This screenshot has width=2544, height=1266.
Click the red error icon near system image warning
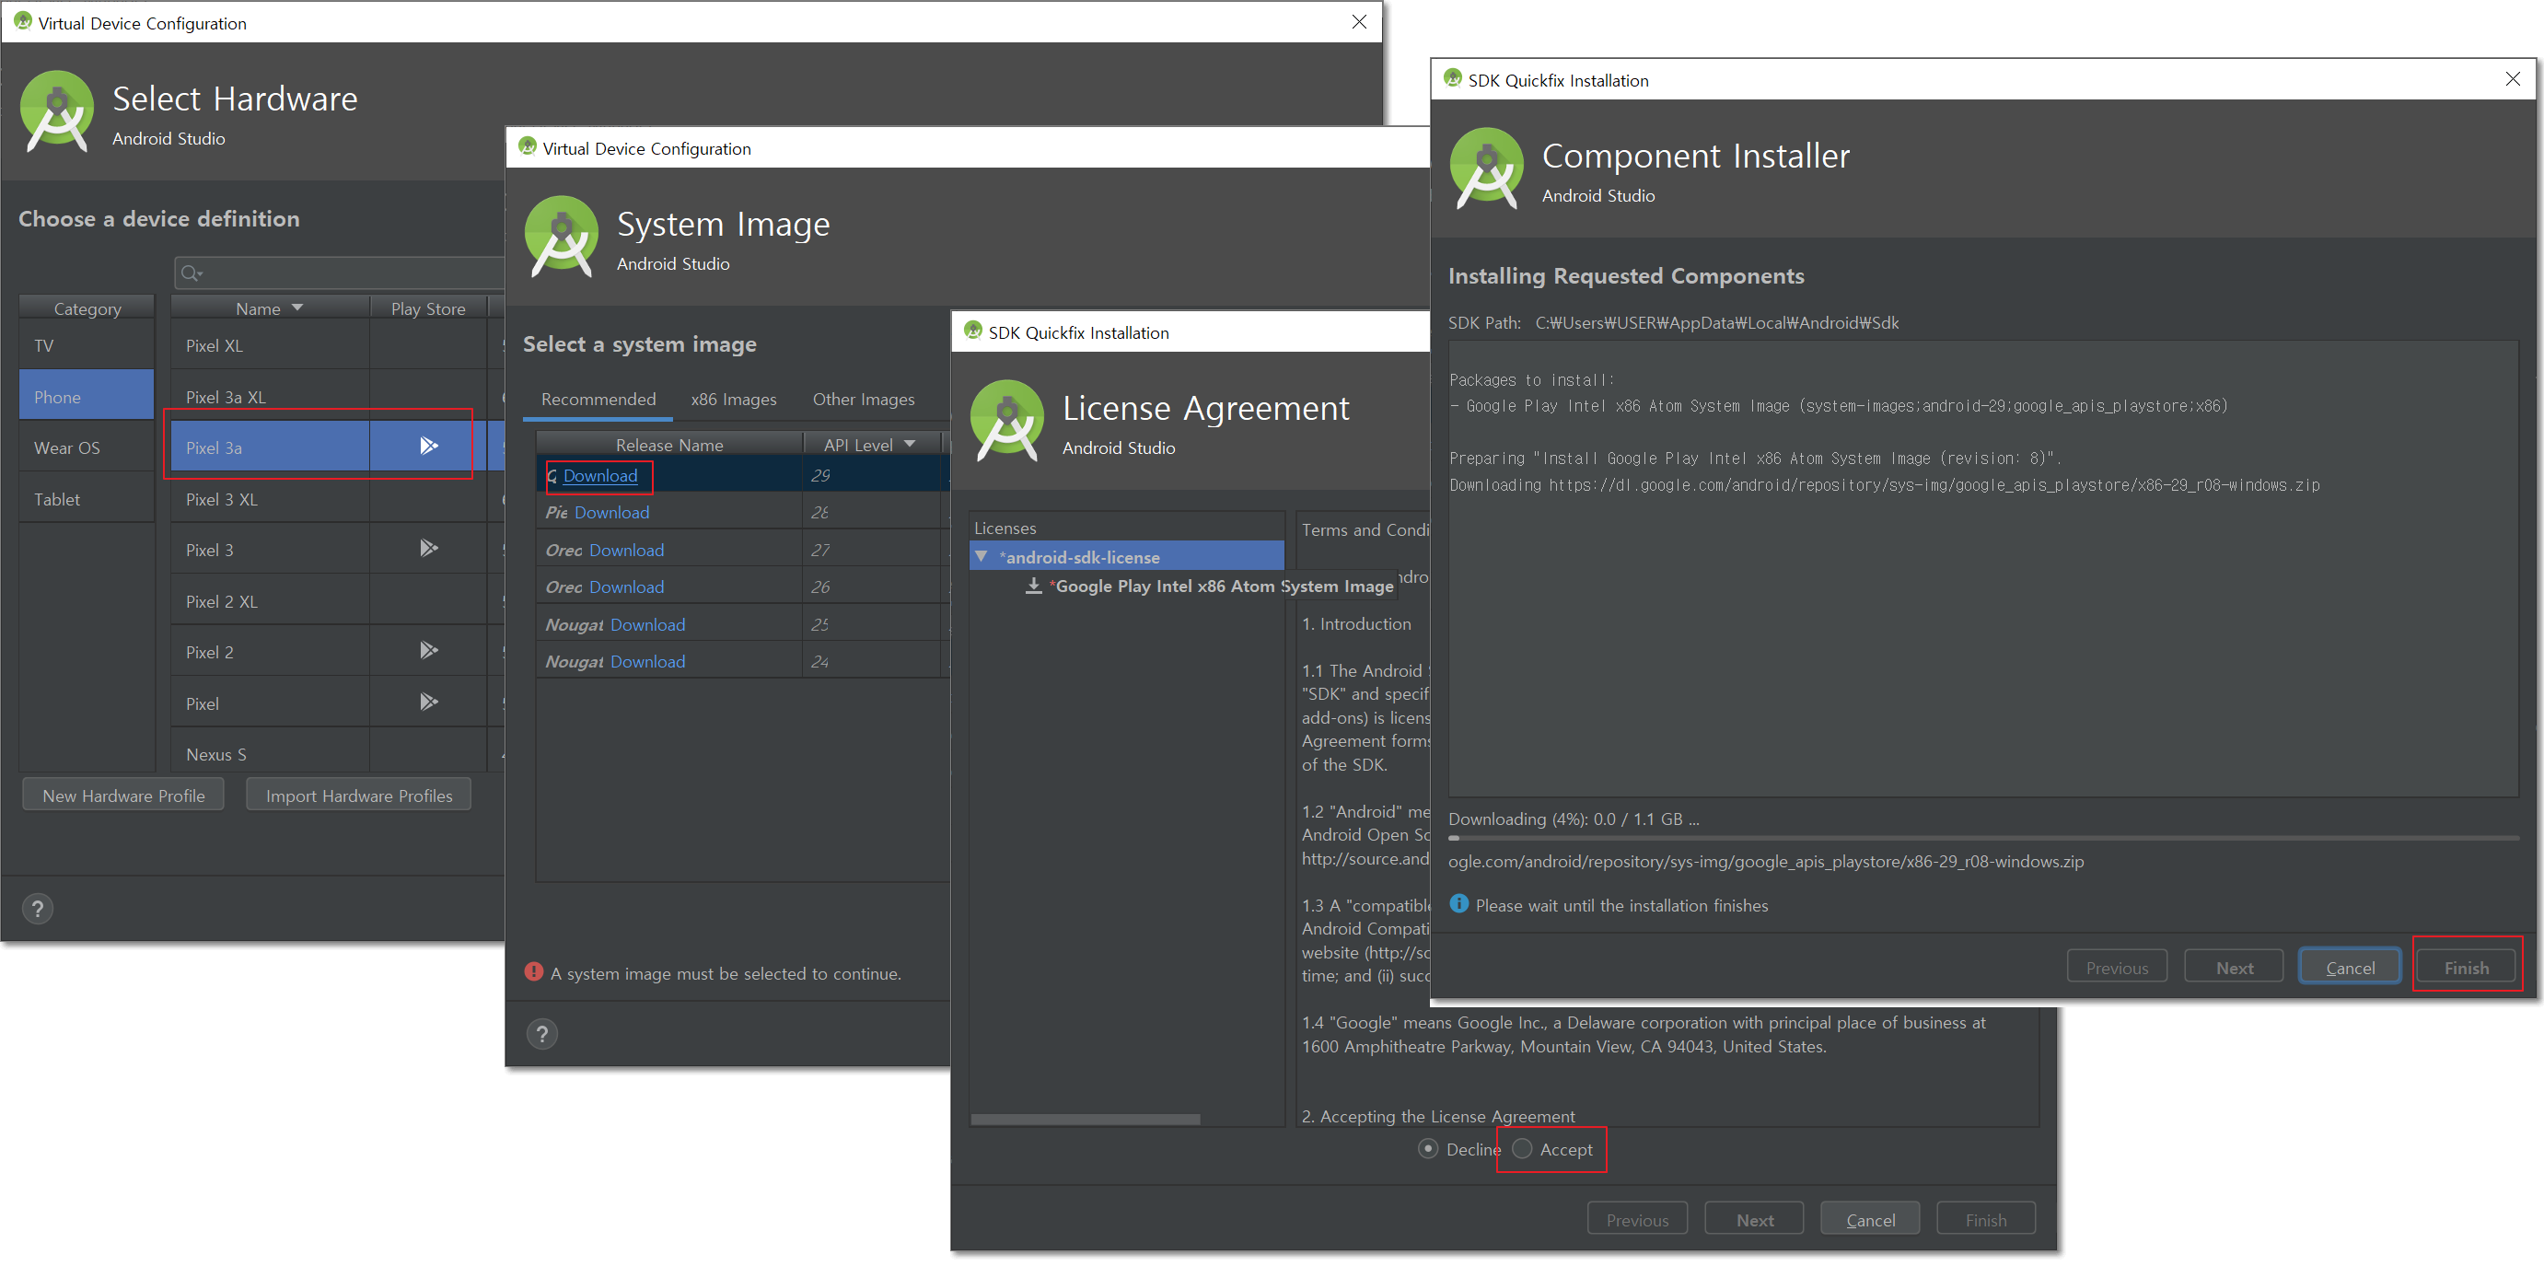pos(534,972)
